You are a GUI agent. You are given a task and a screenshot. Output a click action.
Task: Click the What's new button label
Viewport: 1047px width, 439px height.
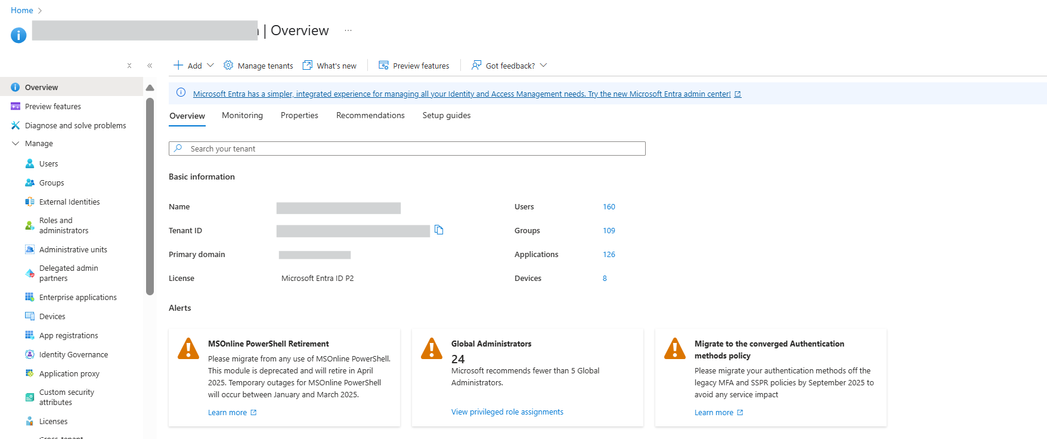click(x=337, y=66)
